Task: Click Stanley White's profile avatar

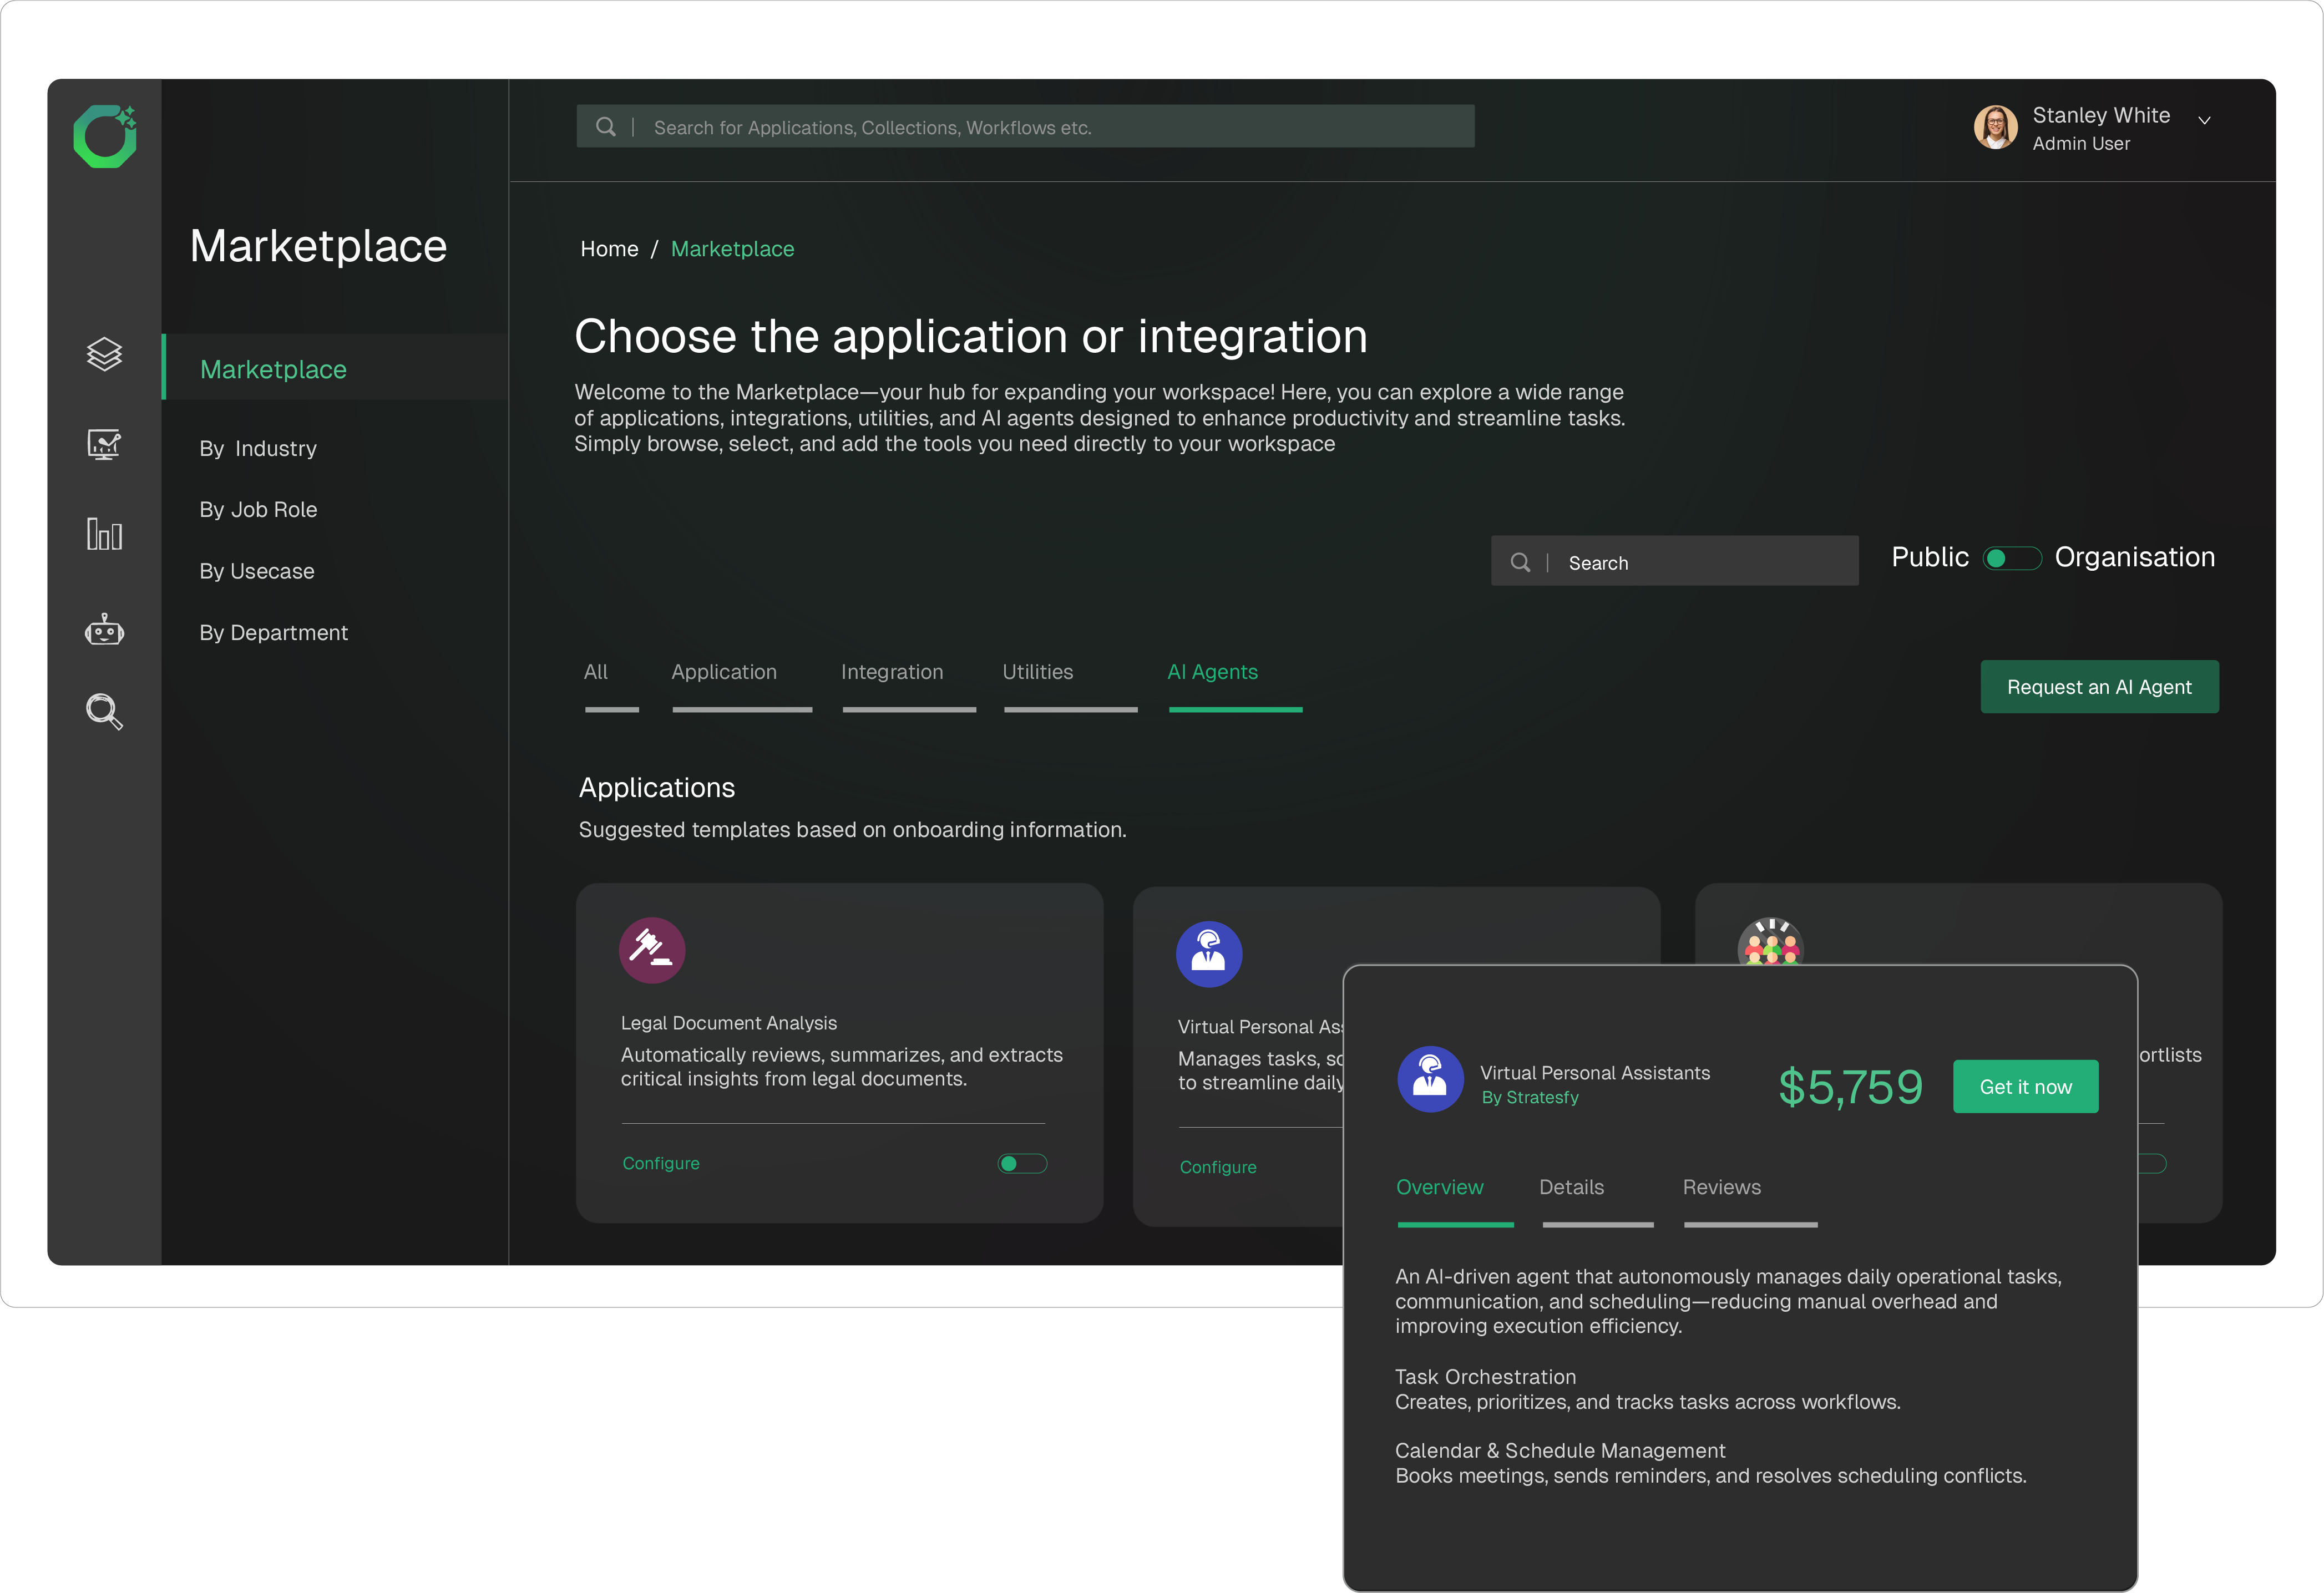Action: tap(1995, 127)
